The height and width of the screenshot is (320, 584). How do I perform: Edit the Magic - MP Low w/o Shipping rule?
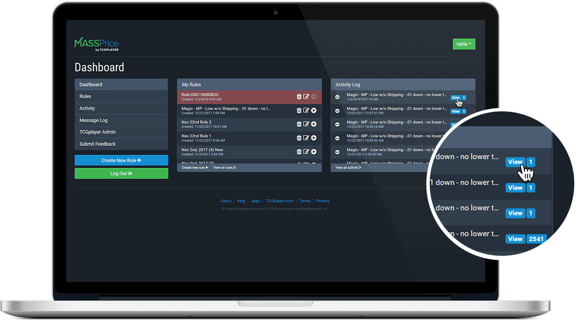[x=306, y=110]
